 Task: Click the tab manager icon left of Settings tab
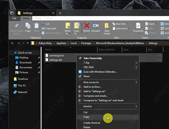click(x=12, y=13)
